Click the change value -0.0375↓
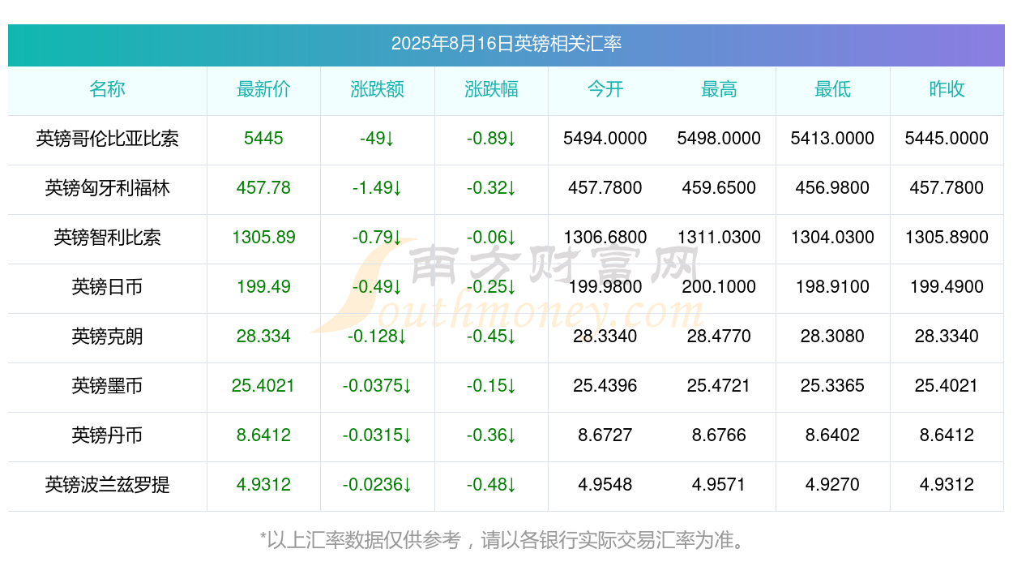The height and width of the screenshot is (566, 1013). 378,386
